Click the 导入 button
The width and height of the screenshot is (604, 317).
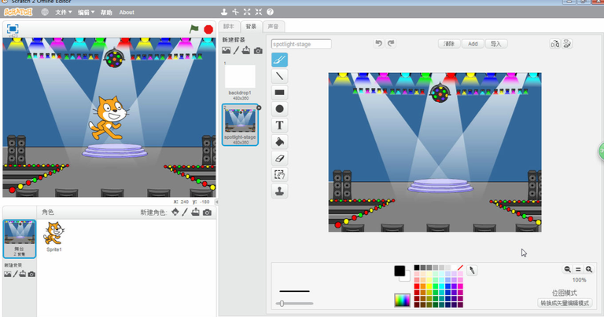[x=496, y=44]
